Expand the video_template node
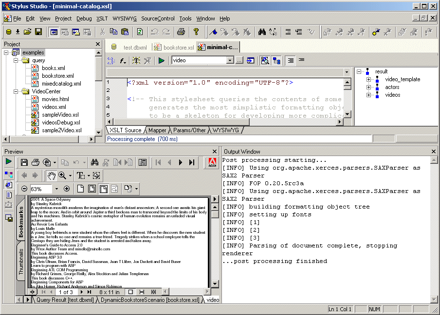440x315 pixels. pos(368,79)
